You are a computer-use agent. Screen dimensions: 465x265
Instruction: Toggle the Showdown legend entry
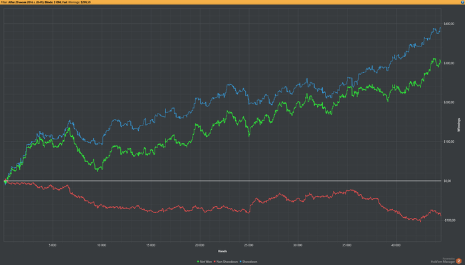pyautogui.click(x=248, y=262)
